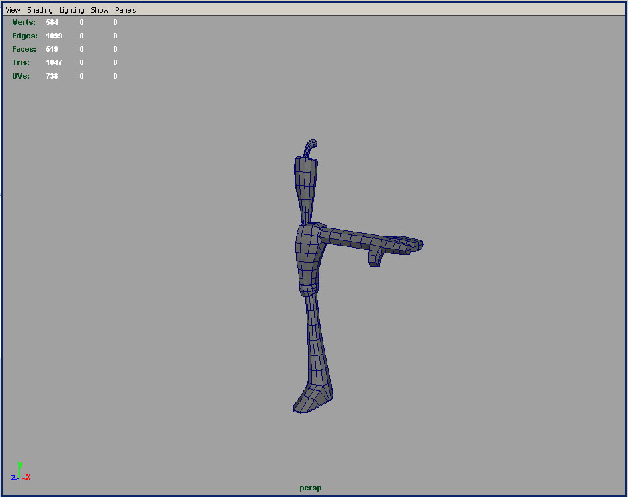The height and width of the screenshot is (497, 628).
Task: Click the edge count value 1099
Action: [54, 36]
